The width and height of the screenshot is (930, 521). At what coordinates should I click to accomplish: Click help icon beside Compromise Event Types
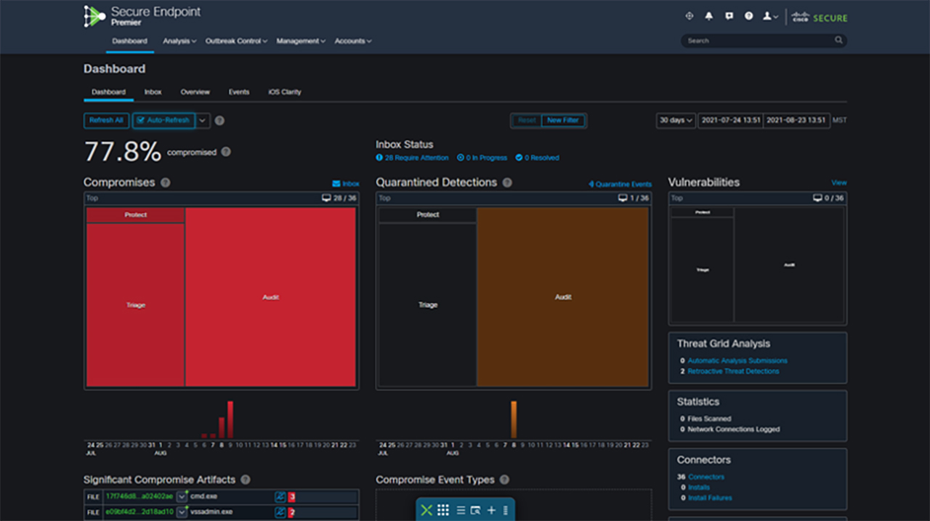point(504,480)
